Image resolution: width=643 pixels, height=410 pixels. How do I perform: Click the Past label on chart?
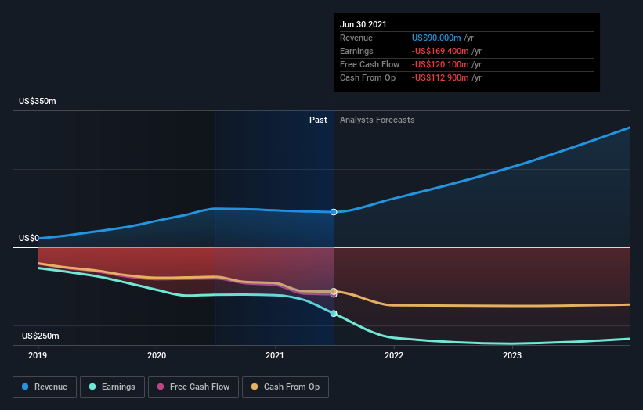(318, 120)
